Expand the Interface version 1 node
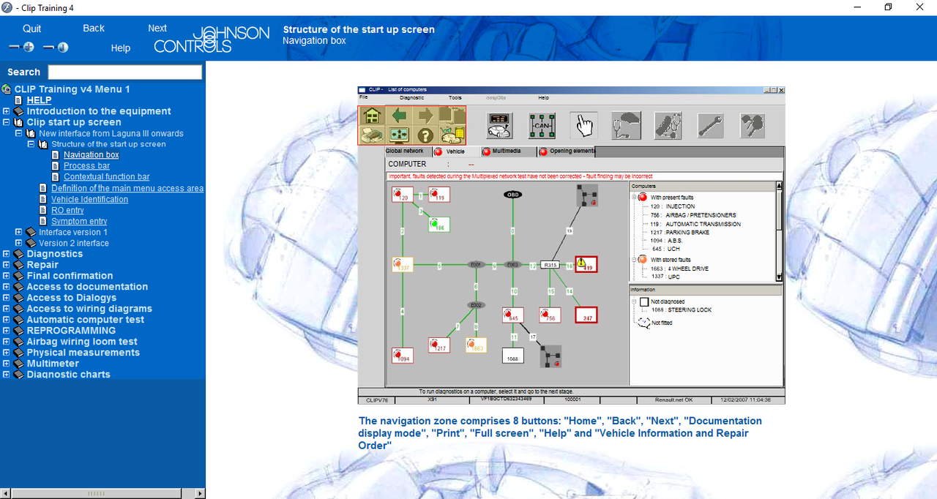This screenshot has height=499, width=937. (19, 232)
